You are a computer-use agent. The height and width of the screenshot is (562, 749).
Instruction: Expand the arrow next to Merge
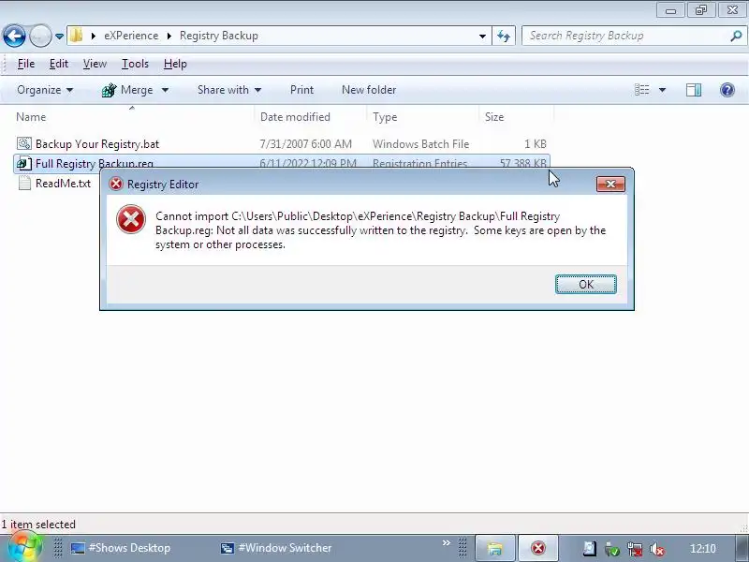click(166, 90)
